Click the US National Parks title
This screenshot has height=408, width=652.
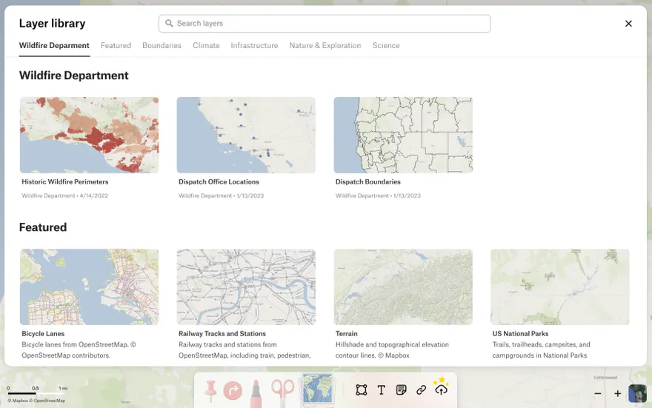coord(520,334)
